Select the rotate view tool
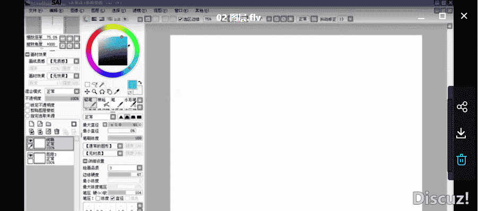This screenshot has width=478, height=211. tap(102, 92)
